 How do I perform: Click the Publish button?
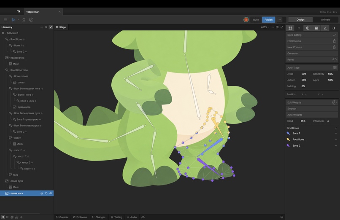coord(268,20)
